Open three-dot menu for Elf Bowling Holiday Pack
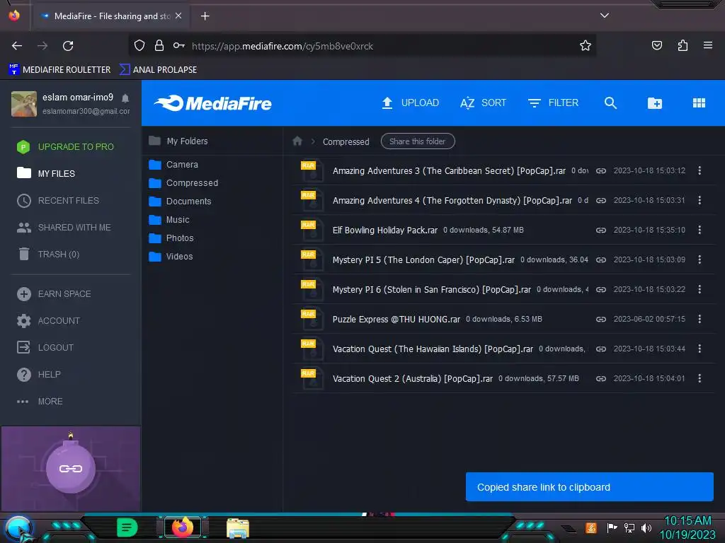This screenshot has width=725, height=543. tap(700, 230)
